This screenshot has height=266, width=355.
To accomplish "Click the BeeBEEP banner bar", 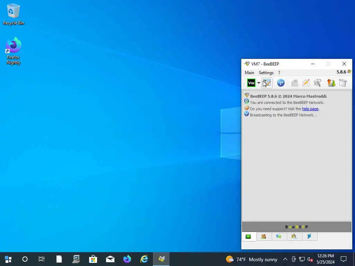I will [297, 227].
